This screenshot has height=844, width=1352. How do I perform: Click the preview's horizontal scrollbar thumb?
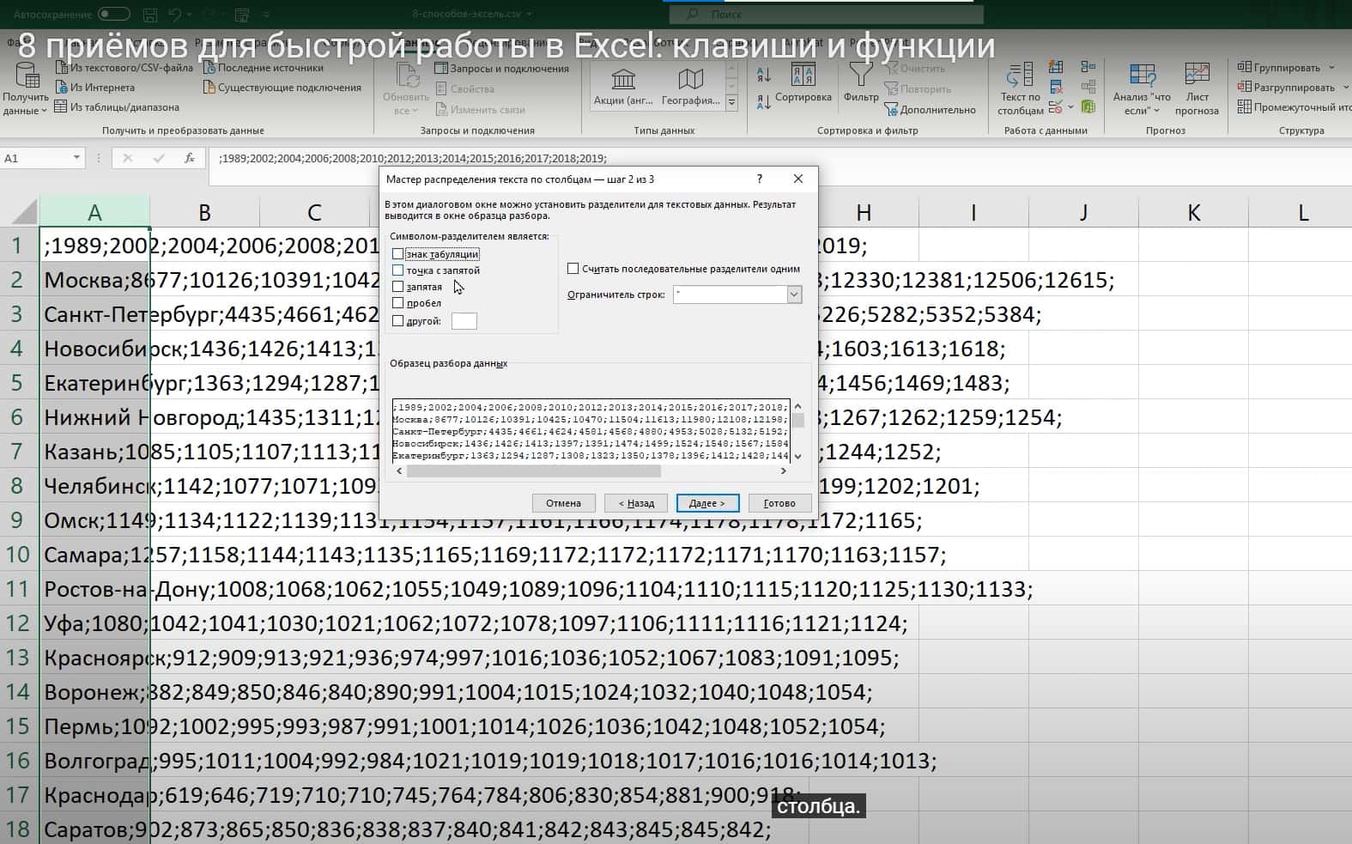(x=533, y=471)
